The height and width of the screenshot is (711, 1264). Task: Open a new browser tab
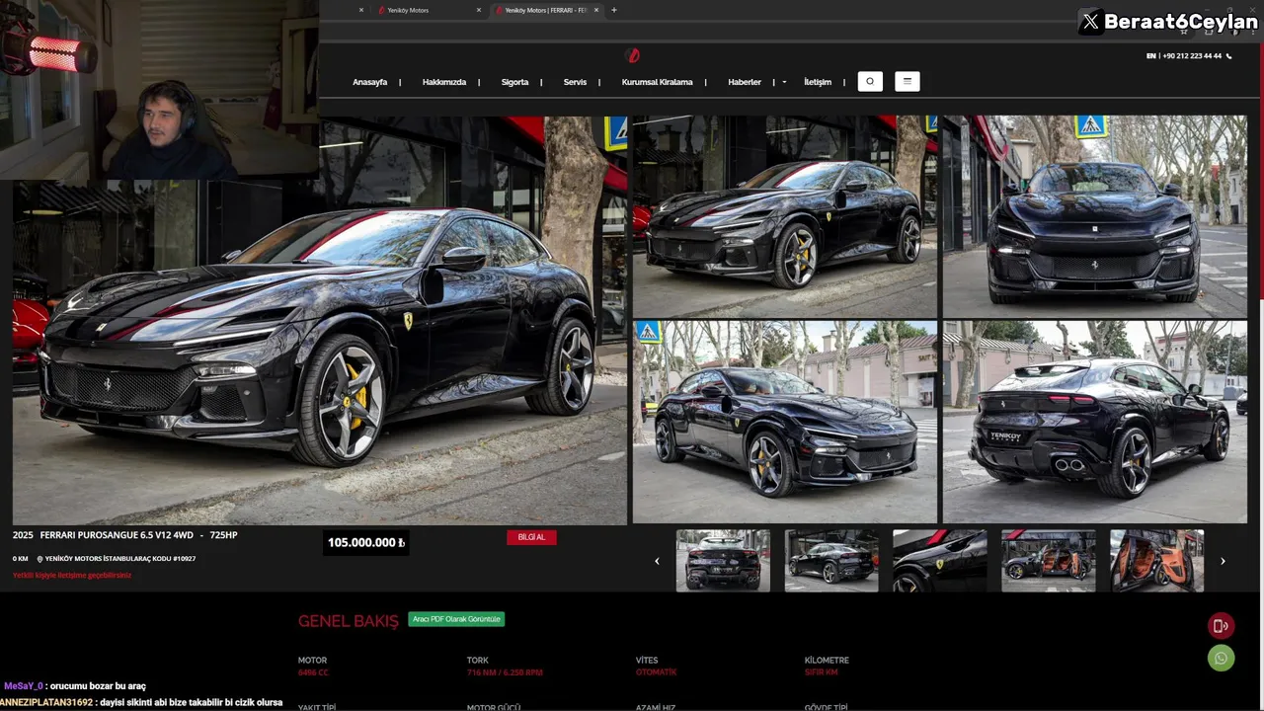pos(614,10)
